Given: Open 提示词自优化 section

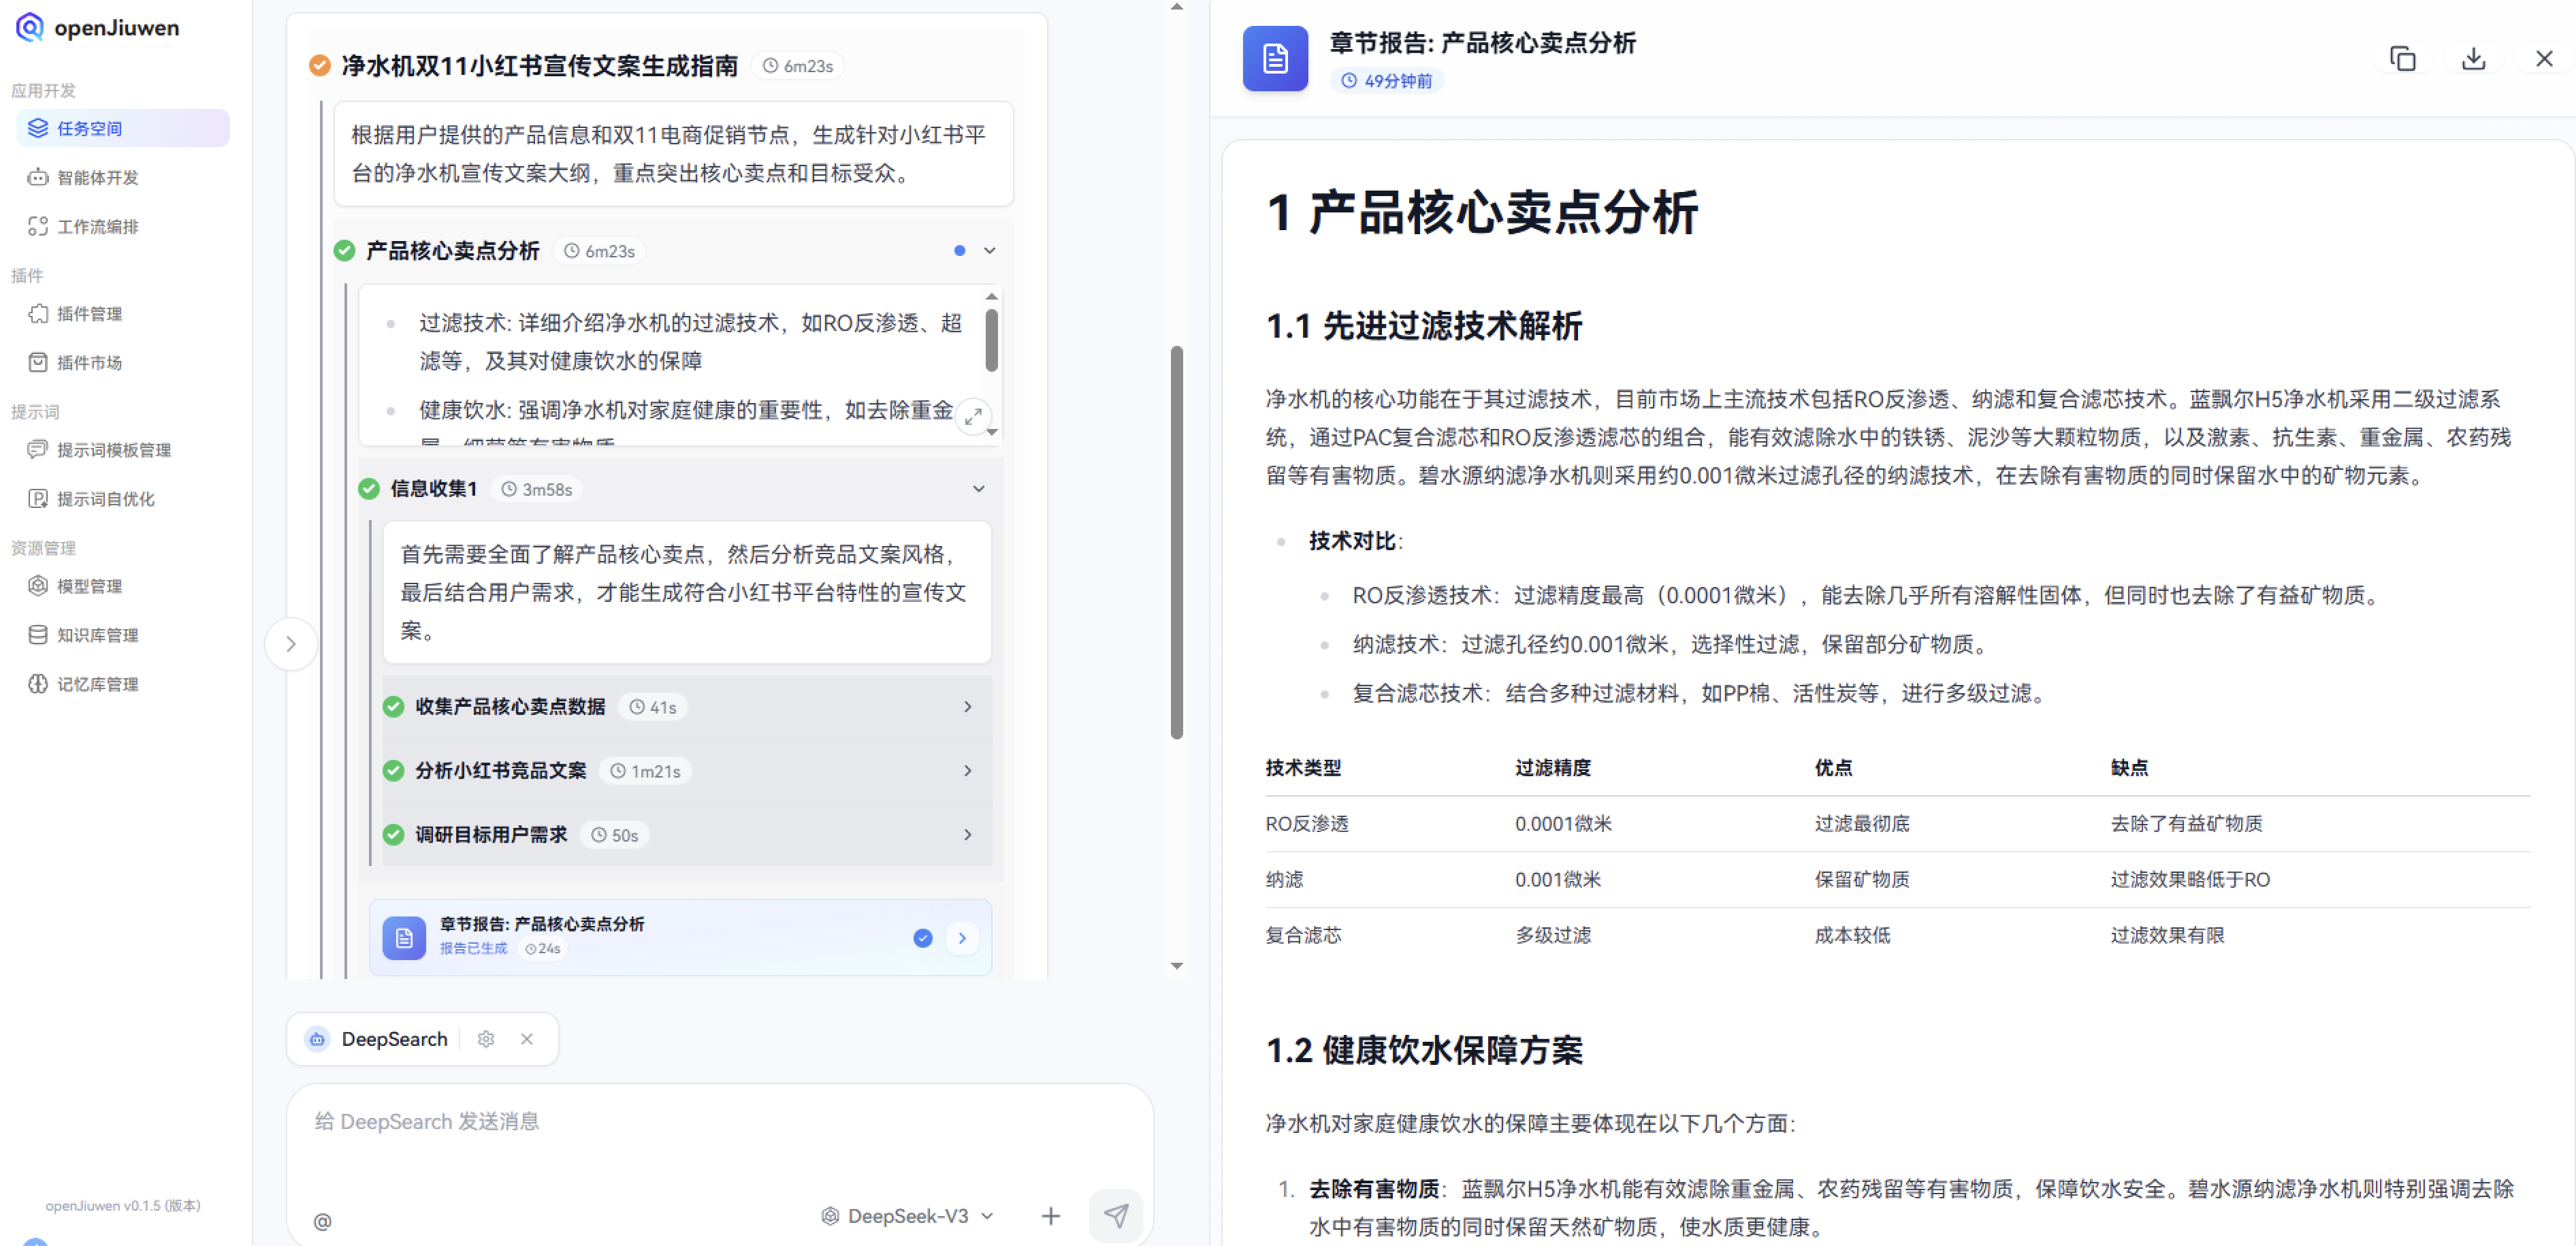Looking at the screenshot, I should point(106,498).
